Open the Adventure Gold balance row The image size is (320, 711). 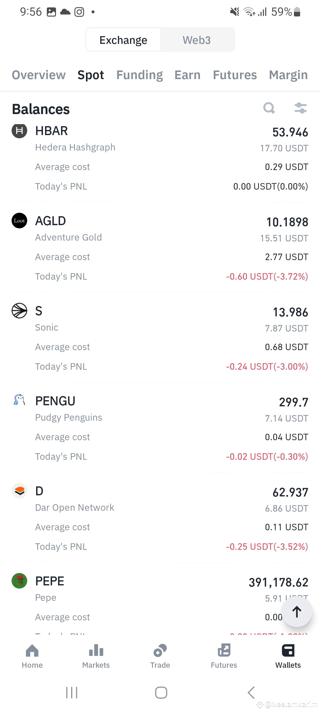coord(160,248)
